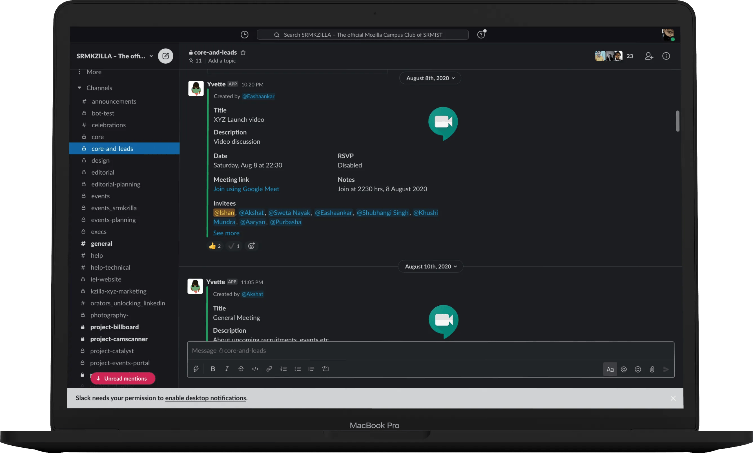Open shortcuts lightning bolt menu
The image size is (753, 453).
pos(196,369)
